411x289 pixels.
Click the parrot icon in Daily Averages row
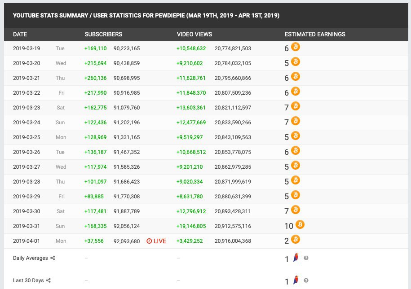point(296,258)
